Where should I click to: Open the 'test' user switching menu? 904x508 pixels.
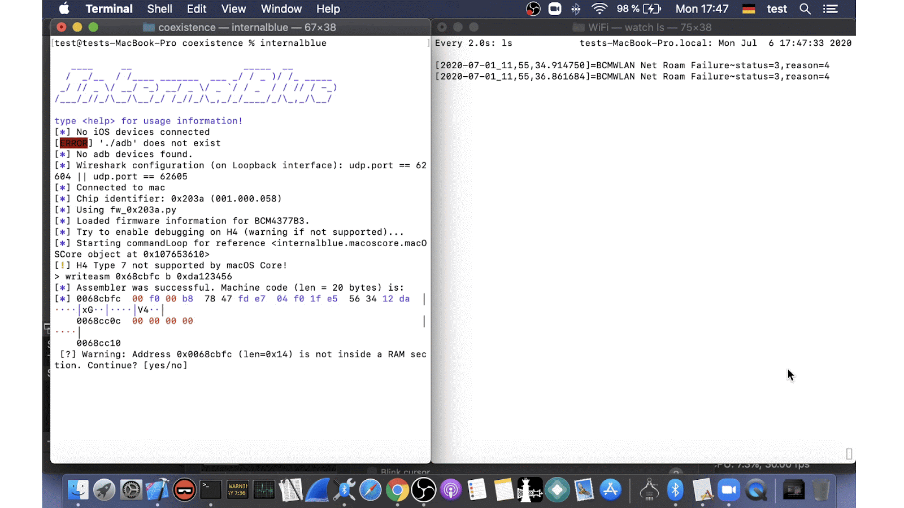777,9
